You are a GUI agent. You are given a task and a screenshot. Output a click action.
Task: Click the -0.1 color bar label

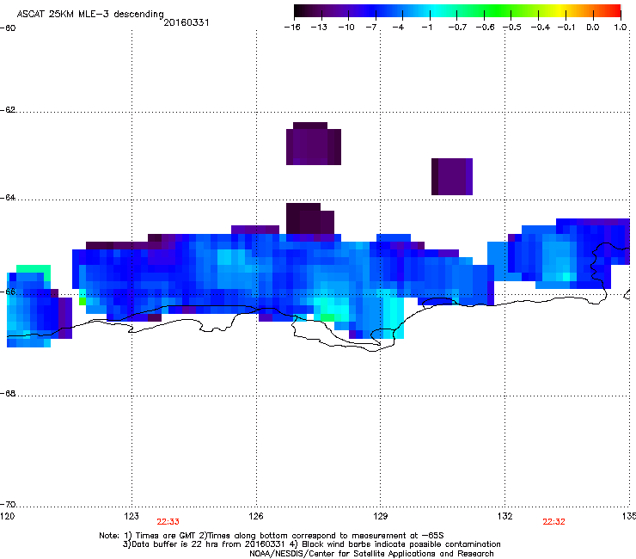coord(566,28)
